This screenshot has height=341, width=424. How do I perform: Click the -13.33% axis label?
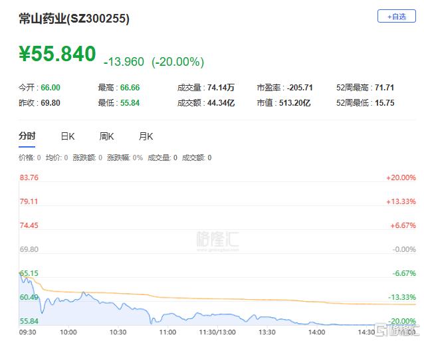(x=402, y=297)
